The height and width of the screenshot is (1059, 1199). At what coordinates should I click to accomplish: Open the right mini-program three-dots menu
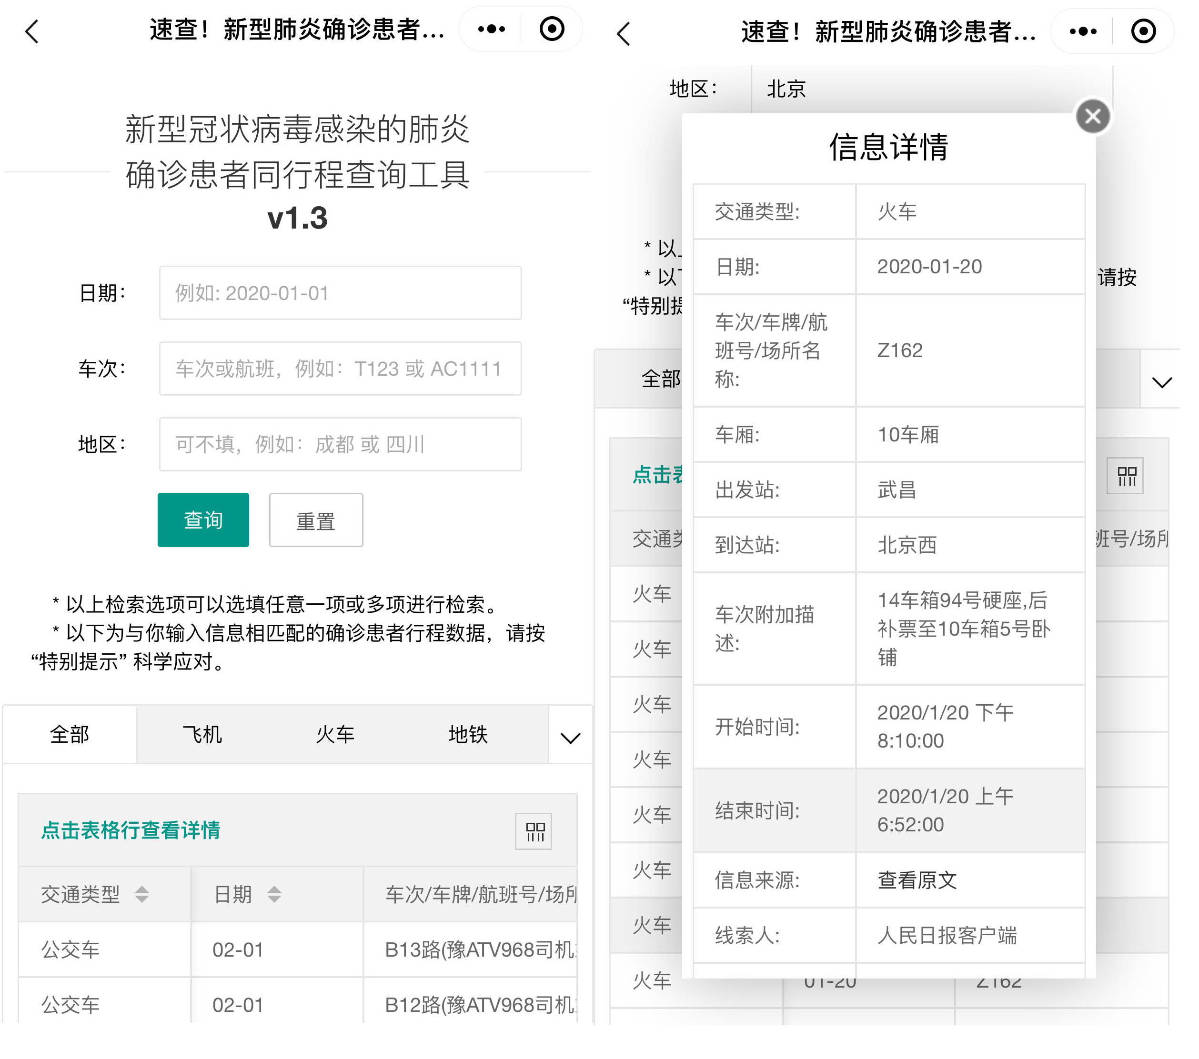(1082, 31)
